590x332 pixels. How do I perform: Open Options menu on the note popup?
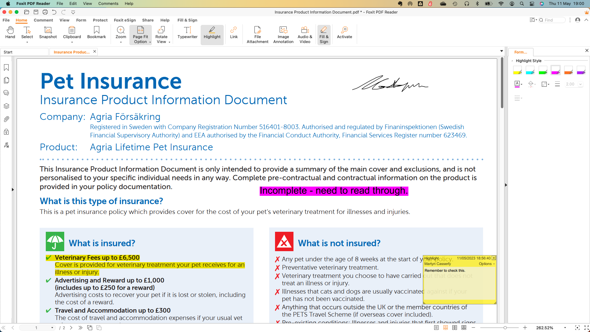(x=487, y=264)
